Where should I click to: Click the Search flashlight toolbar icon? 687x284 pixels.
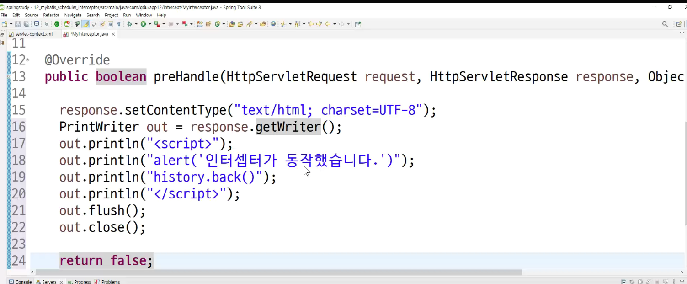tap(249, 24)
